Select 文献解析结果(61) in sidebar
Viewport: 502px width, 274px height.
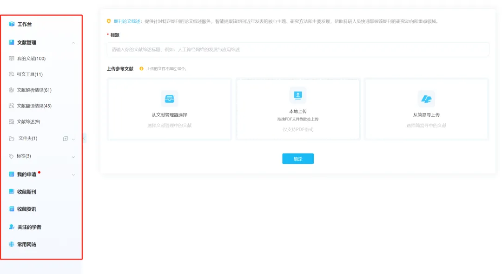click(34, 90)
